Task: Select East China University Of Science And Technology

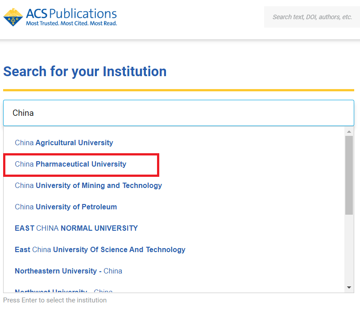Action: point(100,250)
